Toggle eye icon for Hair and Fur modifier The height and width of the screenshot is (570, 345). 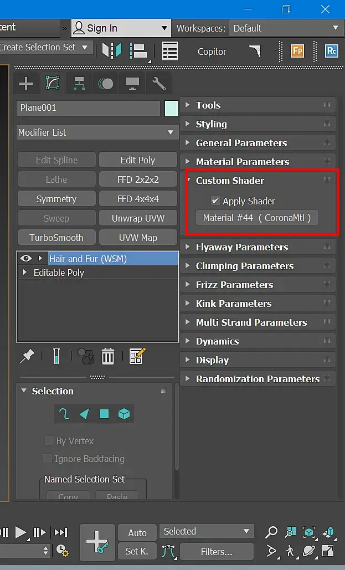(x=25, y=259)
